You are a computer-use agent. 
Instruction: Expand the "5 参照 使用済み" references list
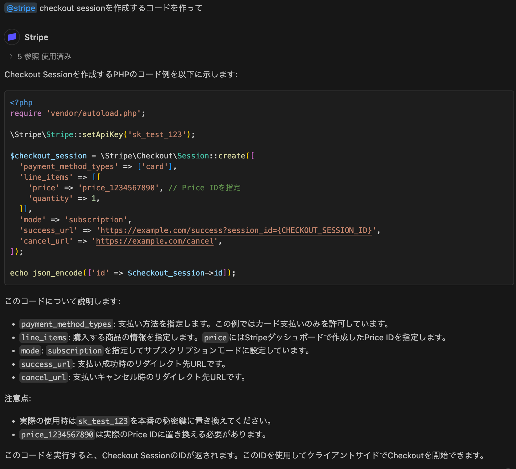[x=44, y=56]
